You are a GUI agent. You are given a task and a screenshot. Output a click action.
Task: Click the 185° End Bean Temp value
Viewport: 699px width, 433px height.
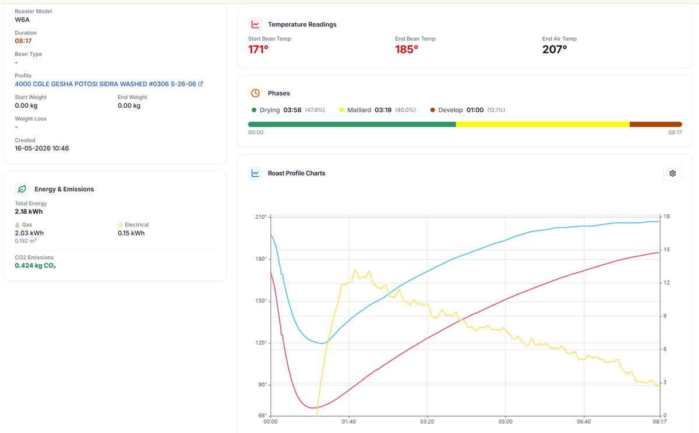pyautogui.click(x=407, y=49)
